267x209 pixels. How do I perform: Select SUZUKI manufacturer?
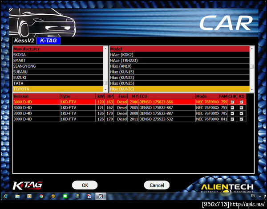[58, 78]
